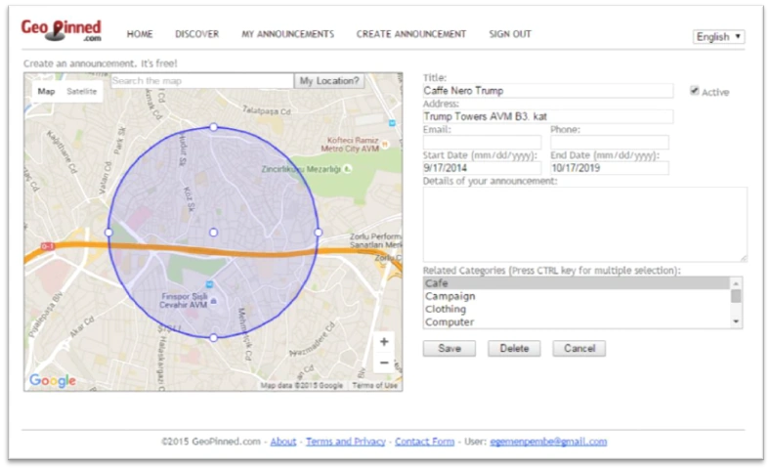This screenshot has width=771, height=470.
Task: Click the Title field with Caffe Nero Trump
Action: click(x=548, y=91)
